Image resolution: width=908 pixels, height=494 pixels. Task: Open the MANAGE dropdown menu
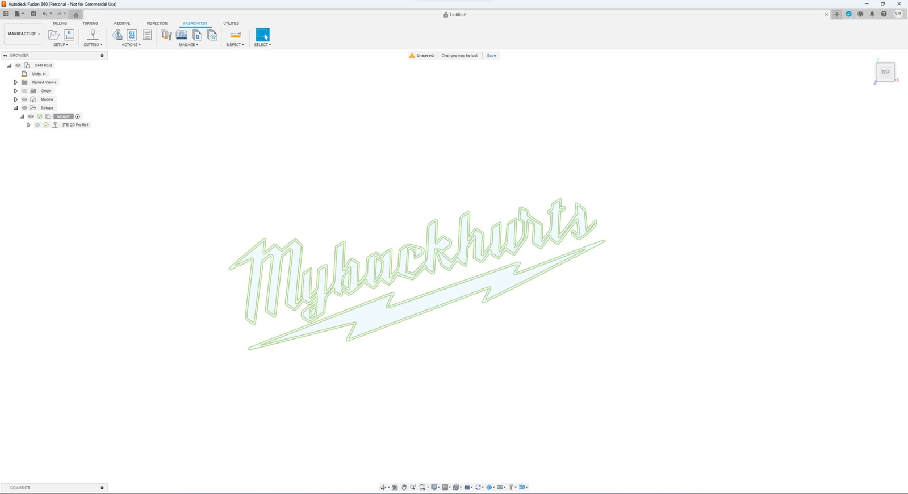coord(189,45)
